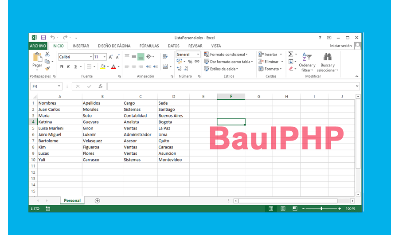Increase decimal places
The height and width of the screenshot is (235, 399).
(179, 69)
